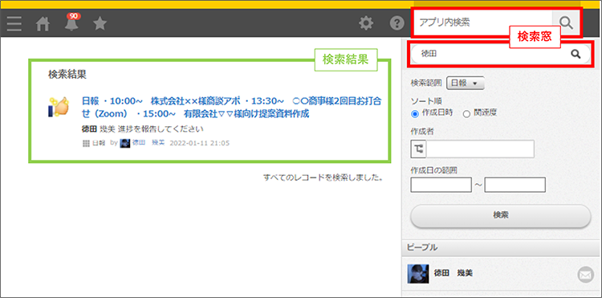Open the help question mark icon
The width and height of the screenshot is (602, 298).
click(x=397, y=23)
